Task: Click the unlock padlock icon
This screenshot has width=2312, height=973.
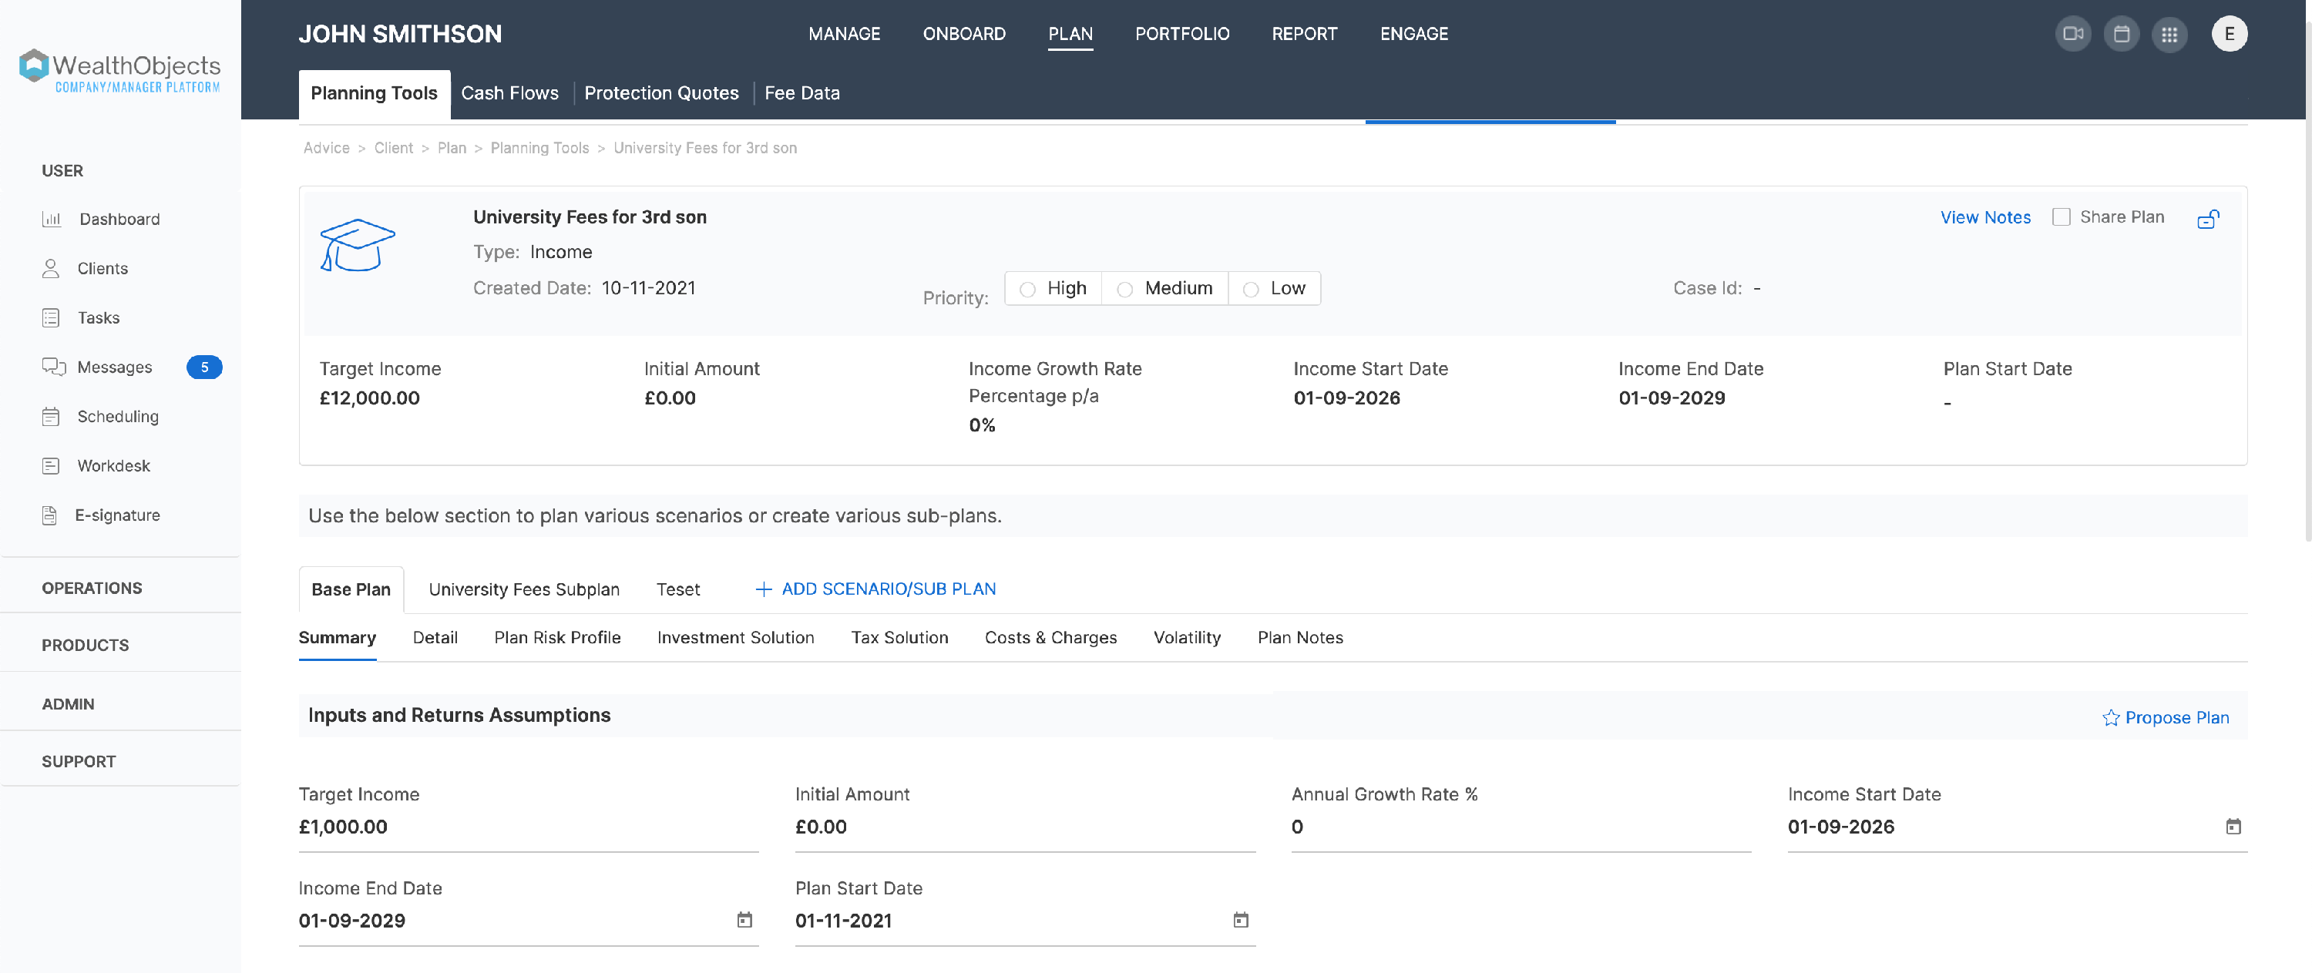Action: click(2208, 219)
